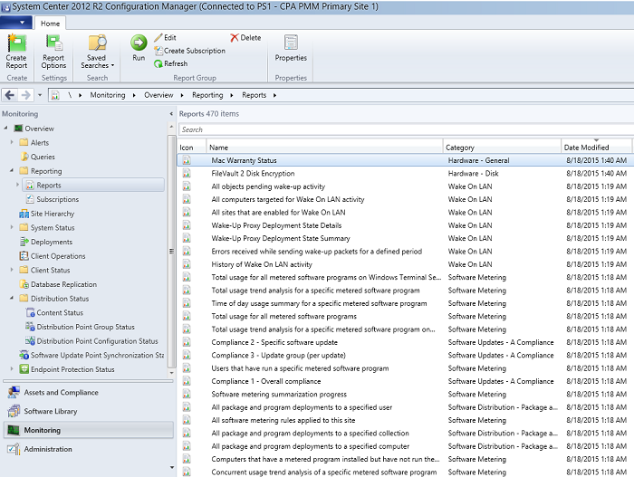Go forward with the navigation arrow
634x477 pixels.
[25, 95]
